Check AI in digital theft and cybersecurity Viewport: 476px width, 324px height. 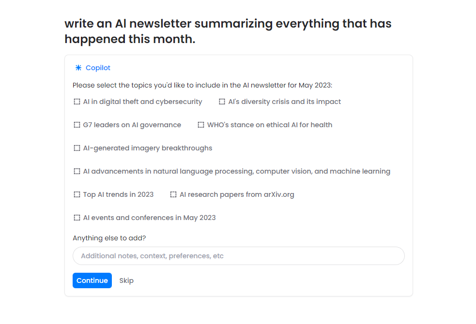(77, 102)
